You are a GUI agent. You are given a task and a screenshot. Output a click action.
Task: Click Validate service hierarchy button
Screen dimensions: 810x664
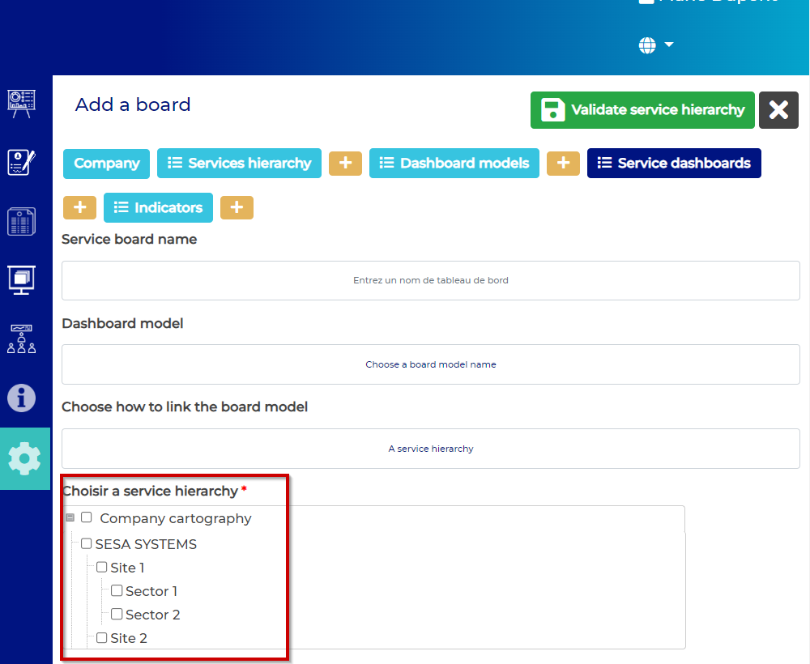click(x=642, y=110)
